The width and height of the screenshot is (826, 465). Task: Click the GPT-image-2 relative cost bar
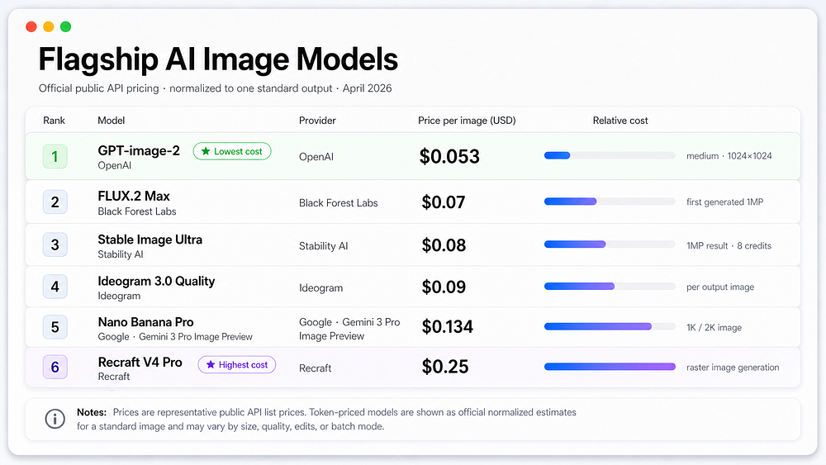[x=610, y=155]
